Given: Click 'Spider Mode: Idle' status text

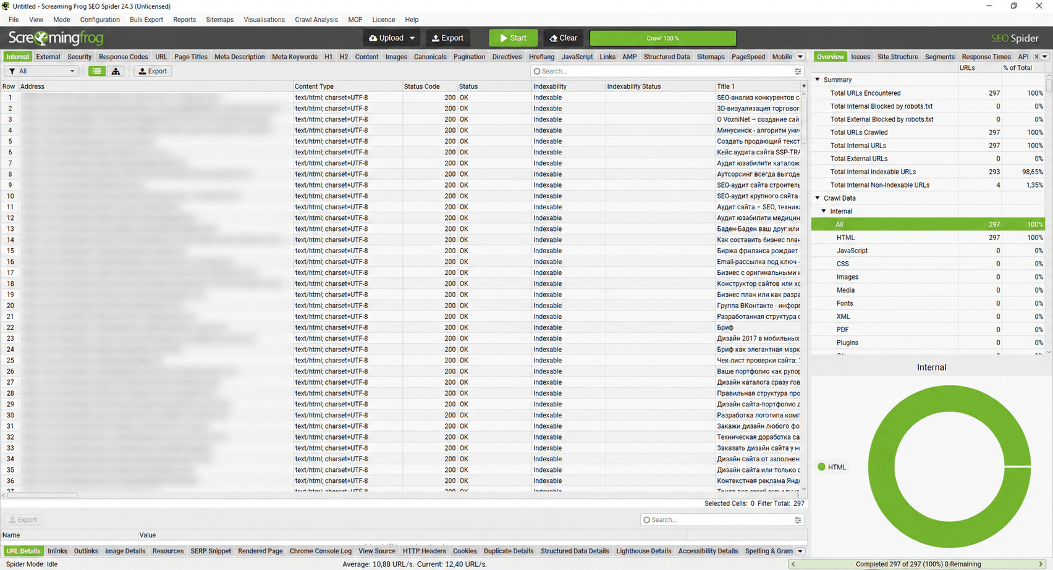Looking at the screenshot, I should click(x=32, y=564).
